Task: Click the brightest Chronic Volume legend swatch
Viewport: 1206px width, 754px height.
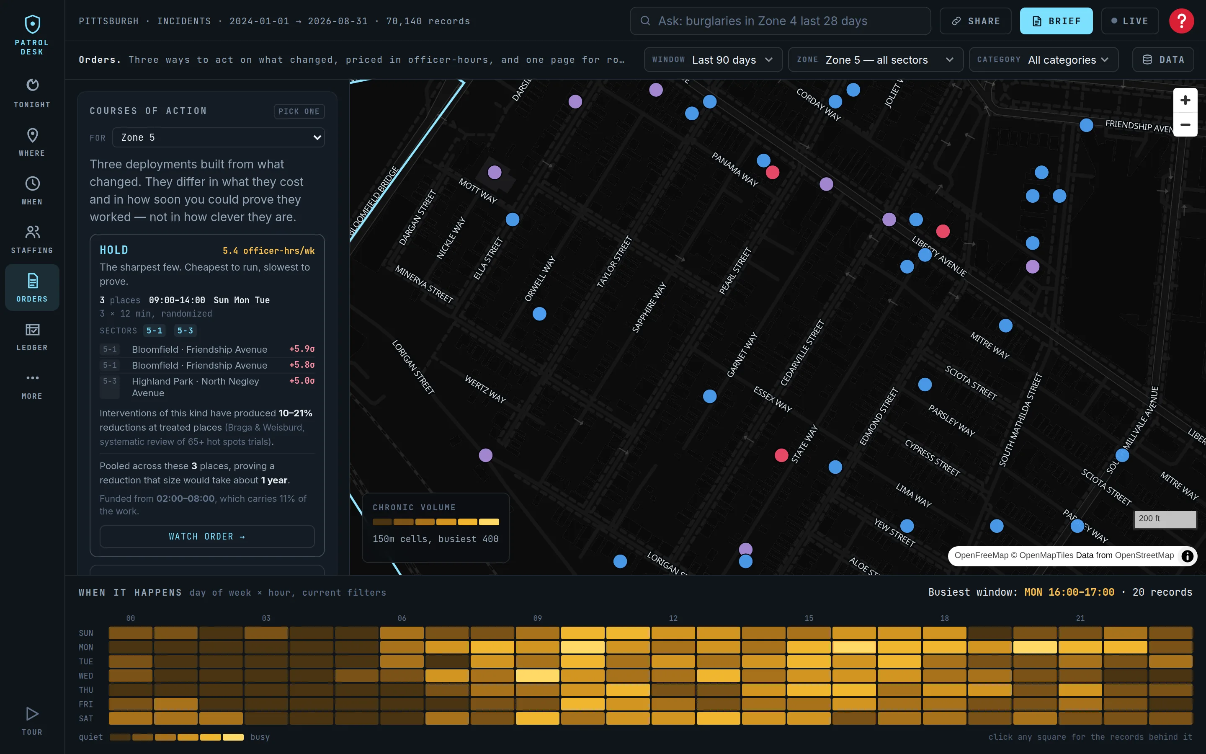Action: click(488, 522)
